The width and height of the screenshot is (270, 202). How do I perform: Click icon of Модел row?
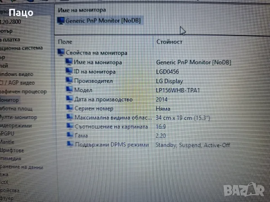click(70, 90)
